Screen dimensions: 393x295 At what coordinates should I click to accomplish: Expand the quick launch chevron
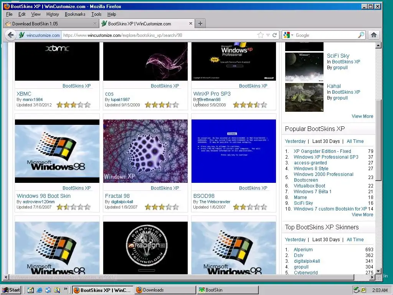coord(65,289)
